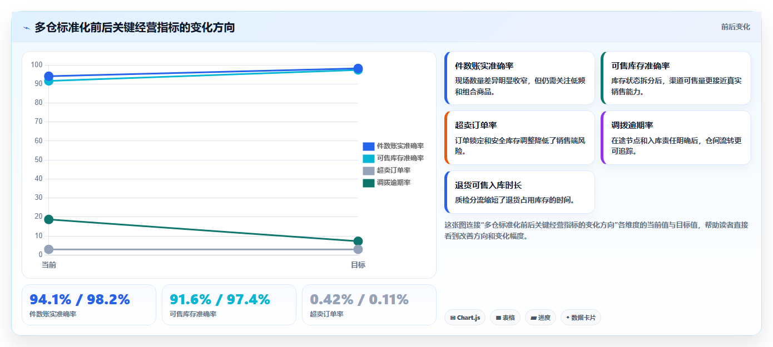Click legend label 可售库存准确率
The image size is (773, 347).
400,158
